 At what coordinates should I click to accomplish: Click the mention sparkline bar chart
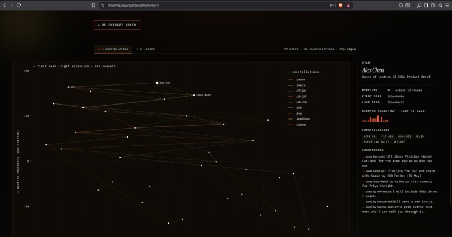pyautogui.click(x=375, y=118)
